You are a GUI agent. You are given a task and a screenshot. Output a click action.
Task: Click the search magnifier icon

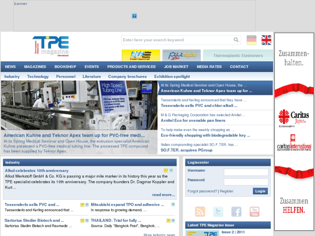[236, 40]
